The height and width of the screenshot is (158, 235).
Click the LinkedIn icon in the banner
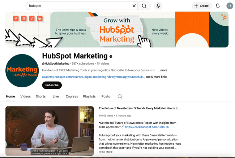point(40,18)
